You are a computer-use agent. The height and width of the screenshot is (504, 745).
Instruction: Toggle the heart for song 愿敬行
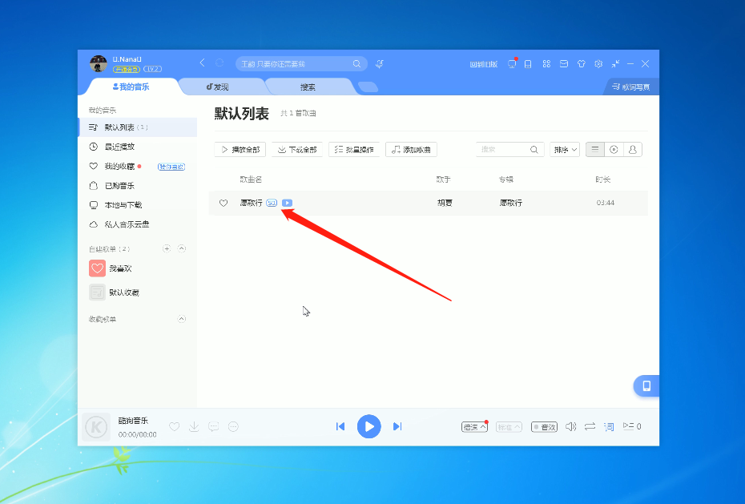(x=223, y=203)
